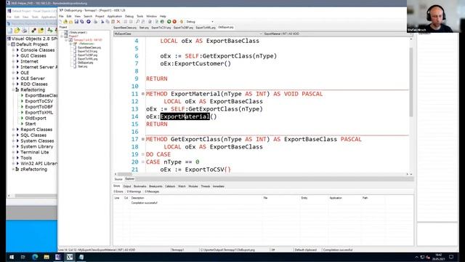Image resolution: width=465 pixels, height=262 pixels.
Task: Click the New document icon in Visual Objects toolbar
Action: point(9,31)
